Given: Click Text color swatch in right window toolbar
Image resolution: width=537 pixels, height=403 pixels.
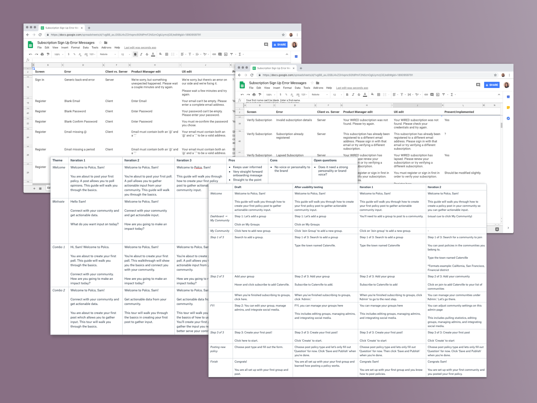Looking at the screenshot, I should click(x=365, y=94).
